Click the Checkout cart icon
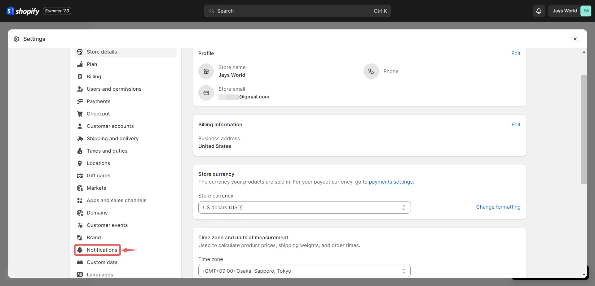 click(x=80, y=114)
